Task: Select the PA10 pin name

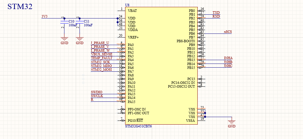Action: coord(132,83)
